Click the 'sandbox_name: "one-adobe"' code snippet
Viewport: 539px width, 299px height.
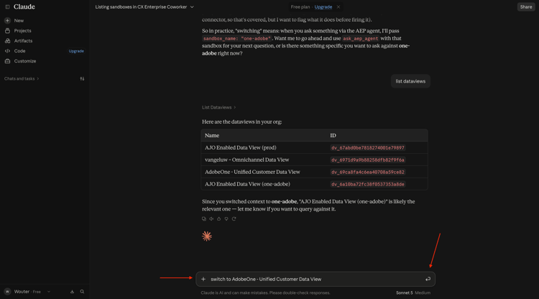pos(237,39)
